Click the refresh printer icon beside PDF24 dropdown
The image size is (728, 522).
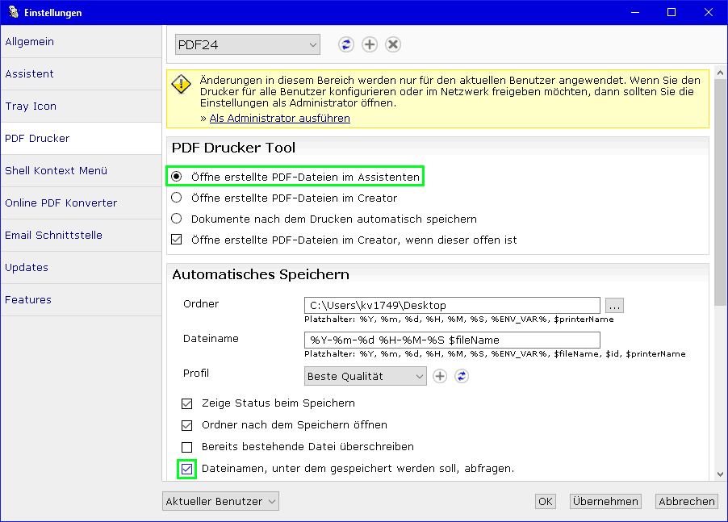pyautogui.click(x=346, y=44)
